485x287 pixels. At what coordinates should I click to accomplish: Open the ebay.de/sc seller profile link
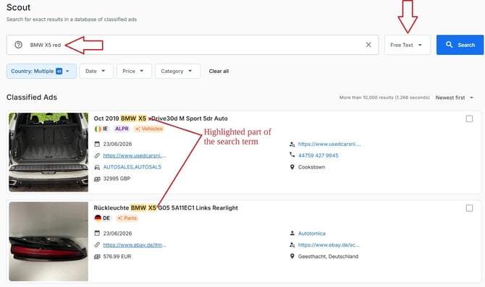(329, 245)
